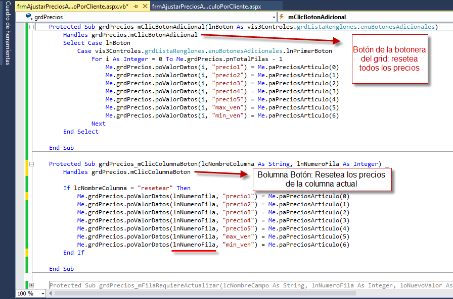Click the grdPrecios object icon in dropdown

tap(28, 17)
